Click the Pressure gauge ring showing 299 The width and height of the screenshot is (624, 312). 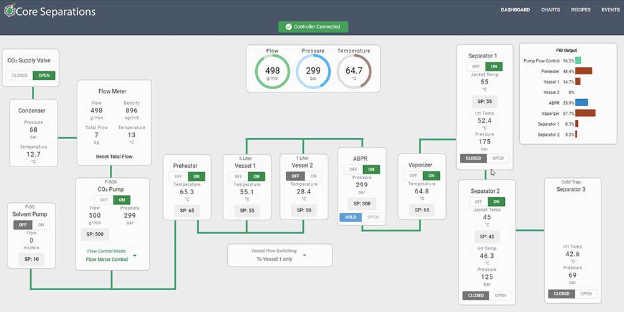(313, 71)
